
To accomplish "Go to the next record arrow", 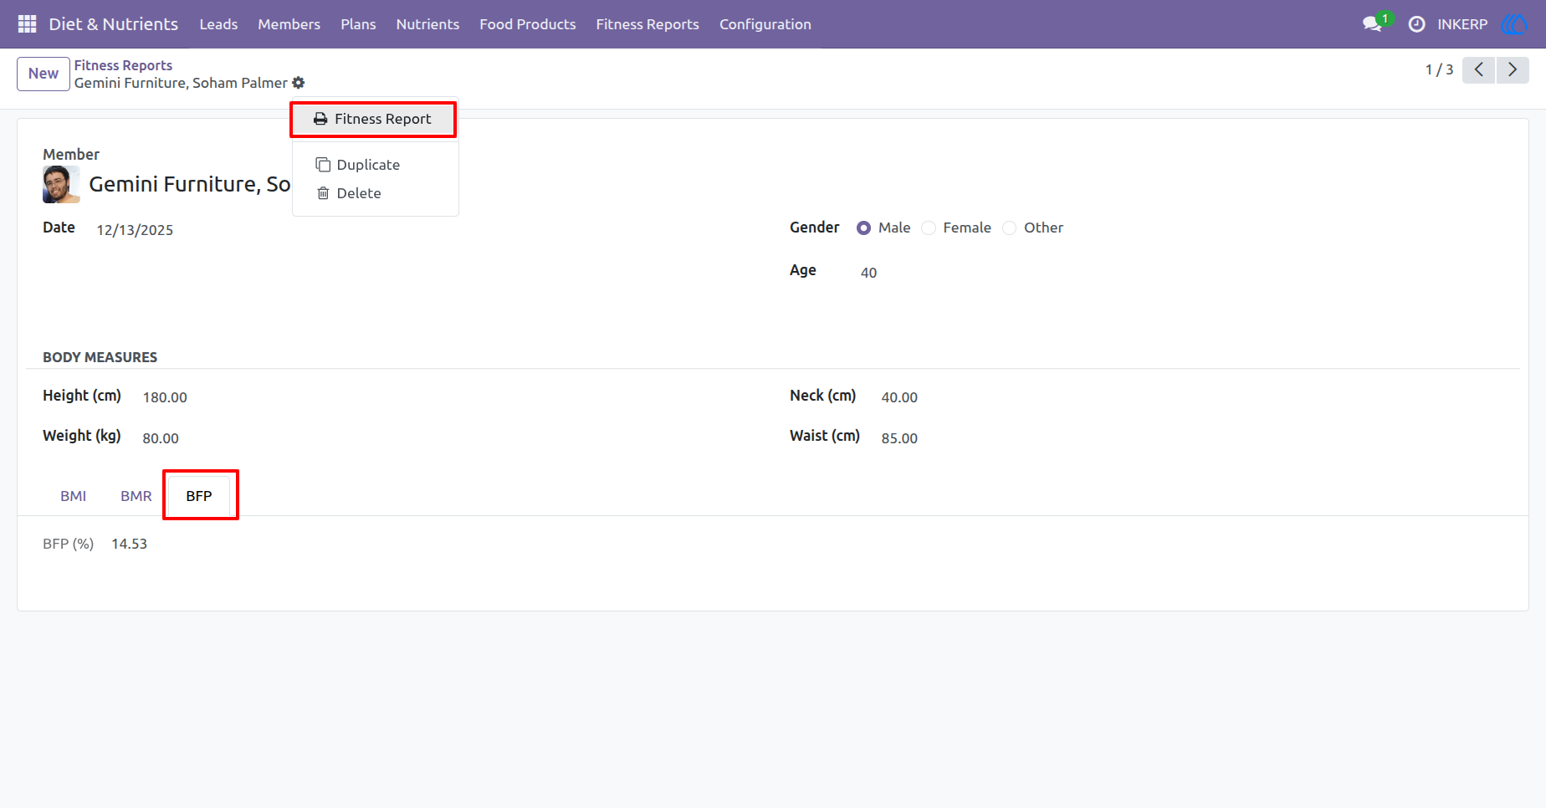I will (1513, 69).
